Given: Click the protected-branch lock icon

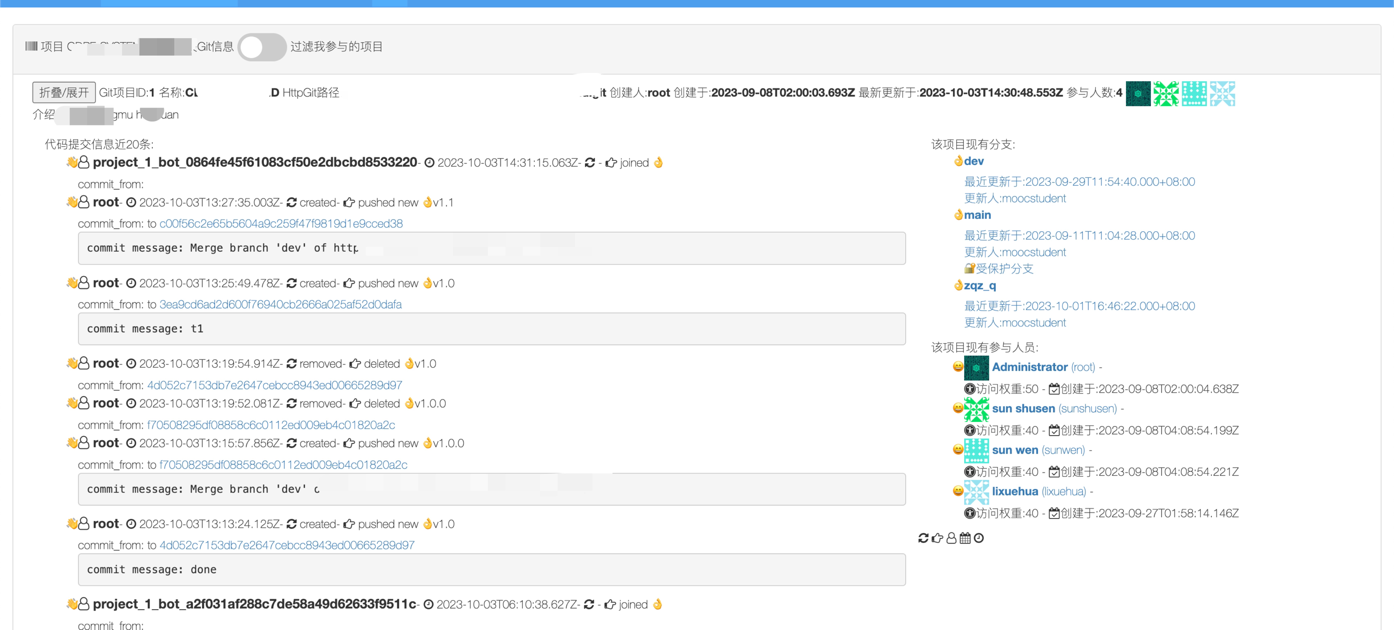Looking at the screenshot, I should point(969,268).
